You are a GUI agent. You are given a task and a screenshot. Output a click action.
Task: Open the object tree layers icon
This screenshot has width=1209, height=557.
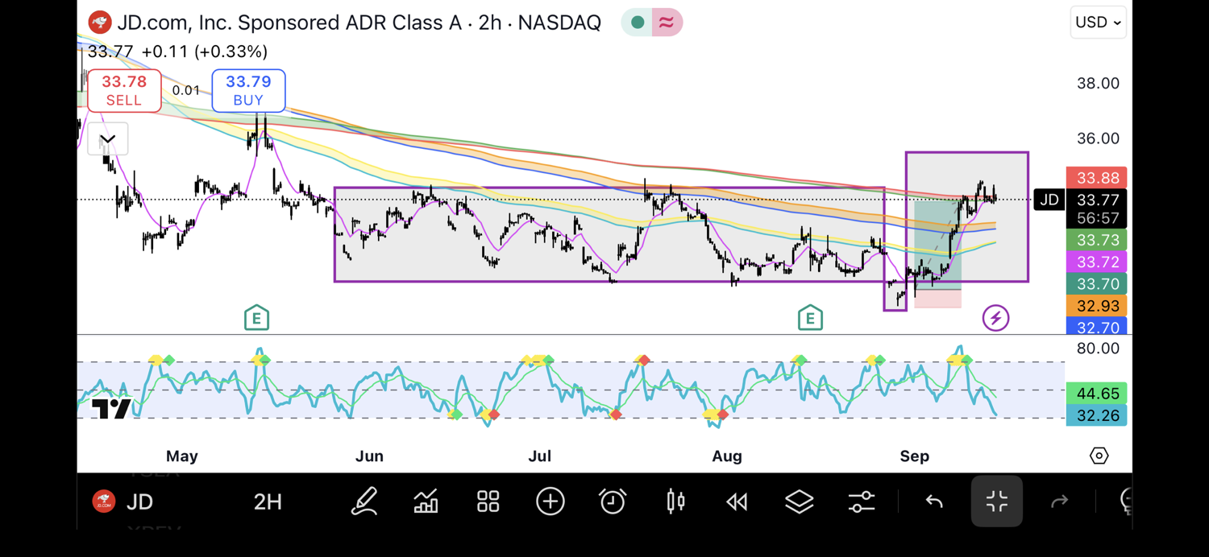(x=799, y=501)
